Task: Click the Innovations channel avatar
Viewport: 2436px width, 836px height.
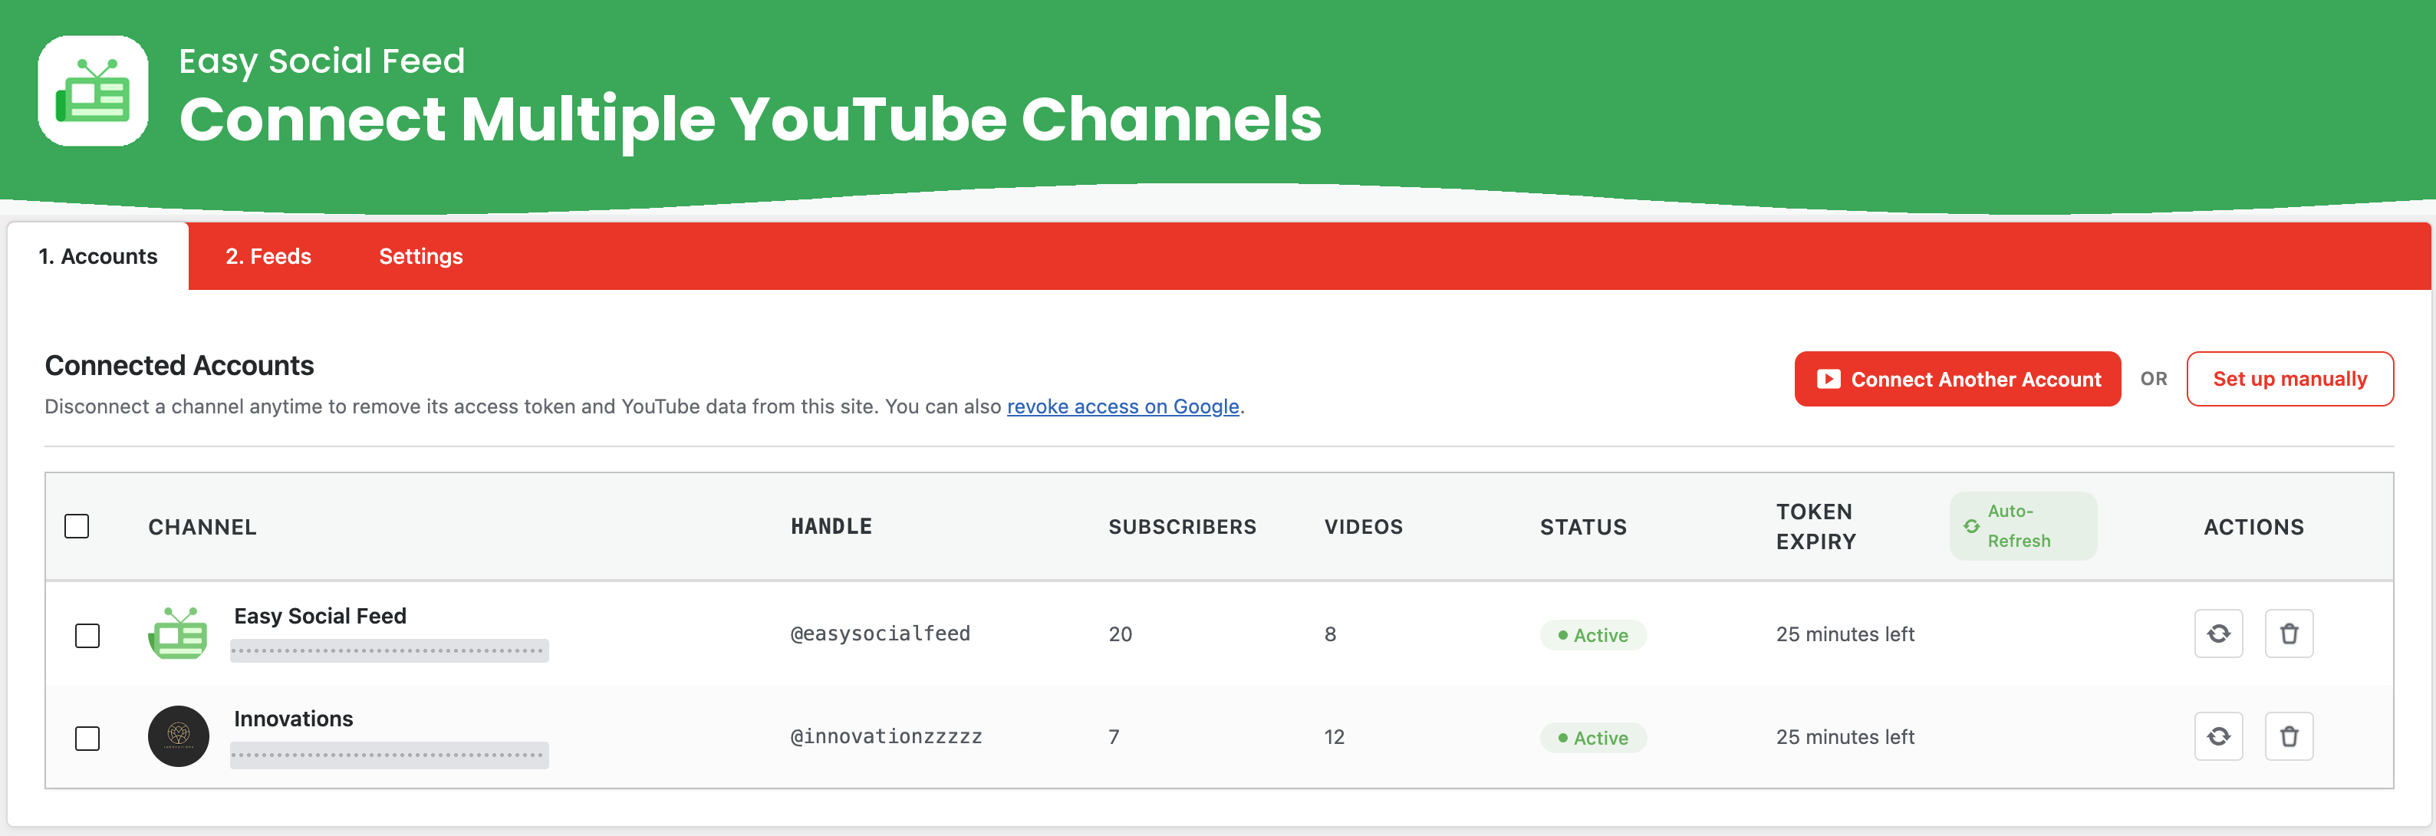Action: (178, 737)
